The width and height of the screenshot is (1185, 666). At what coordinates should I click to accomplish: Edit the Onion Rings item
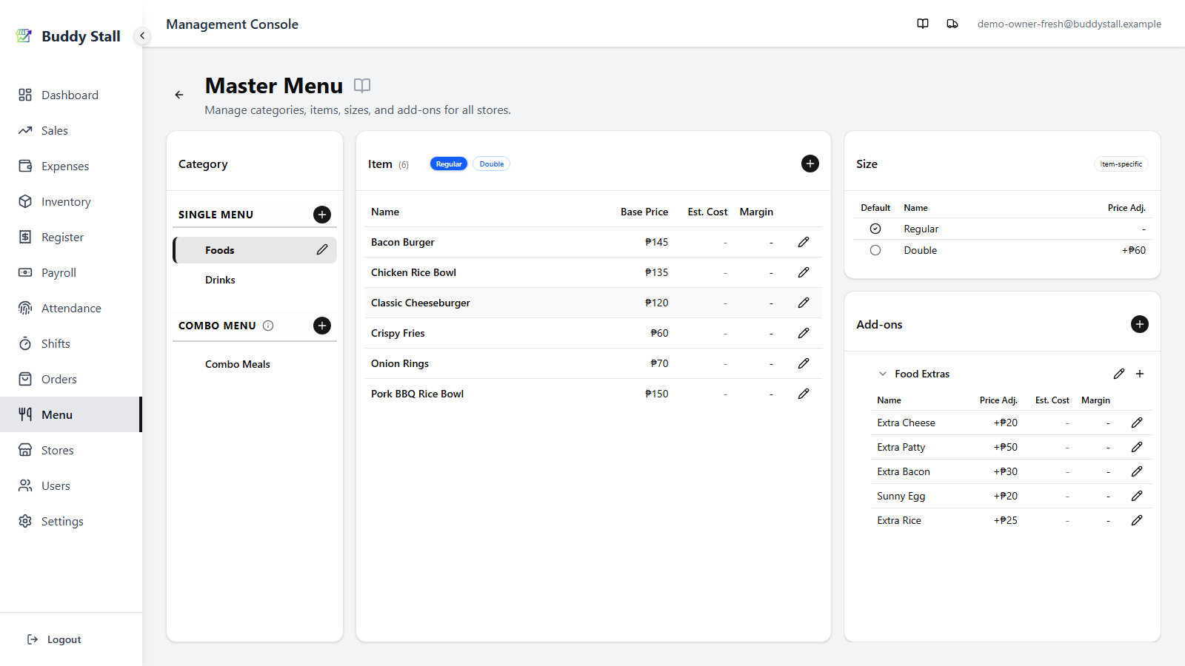coord(804,363)
